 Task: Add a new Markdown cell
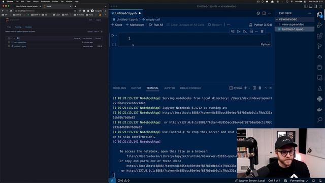point(135,25)
